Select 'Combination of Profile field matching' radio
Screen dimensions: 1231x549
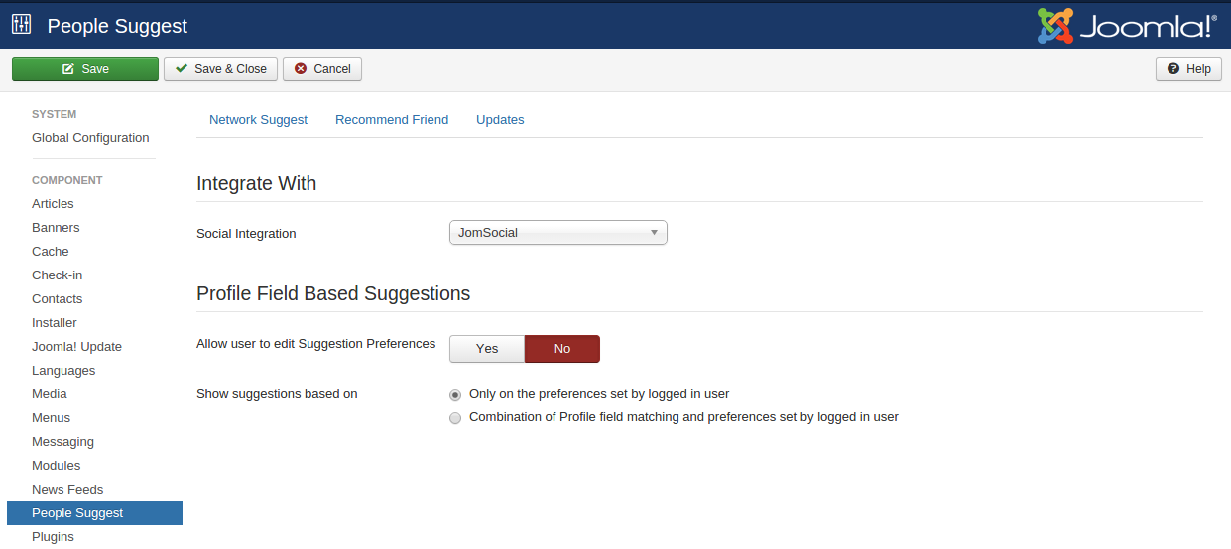coord(455,418)
